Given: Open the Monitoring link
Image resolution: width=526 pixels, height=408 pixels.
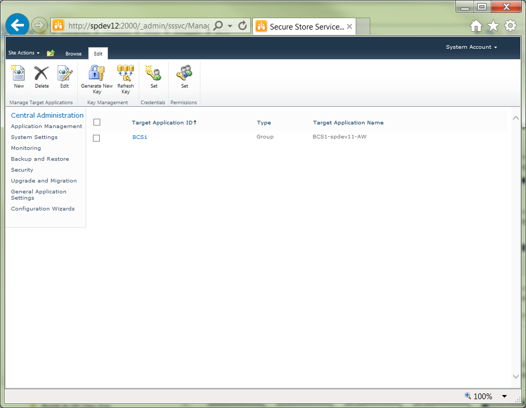Looking at the screenshot, I should pos(26,148).
